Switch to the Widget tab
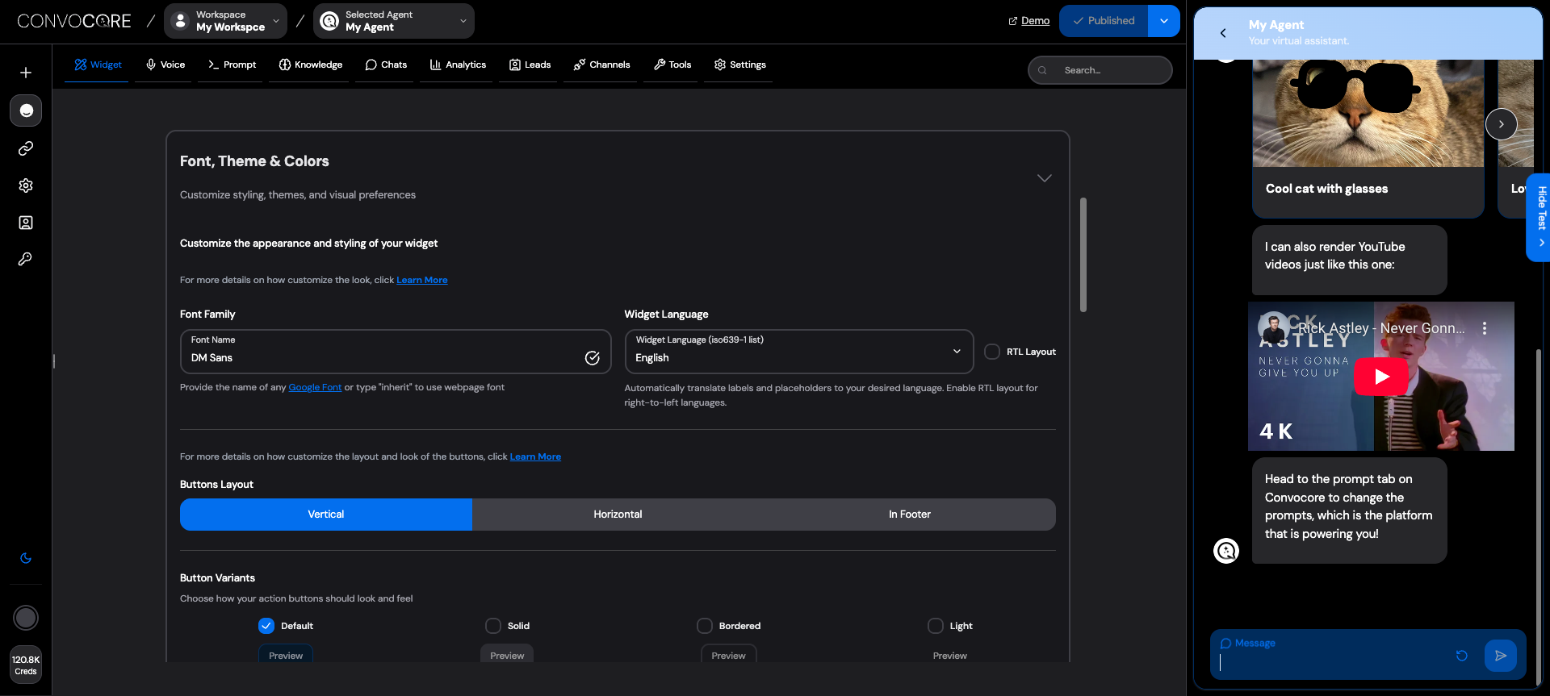Screen dimensions: 1550x696 tap(98, 65)
